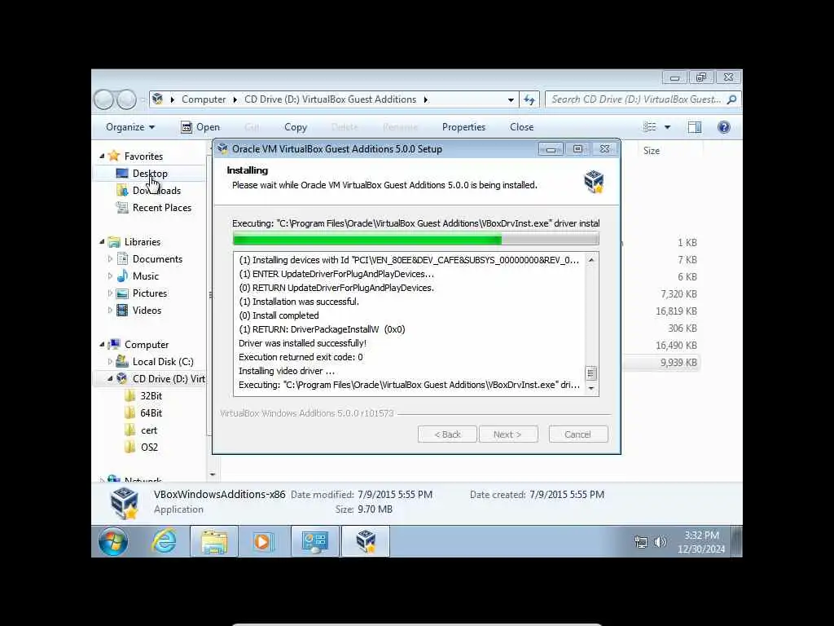834x626 pixels.
Task: Click 'Driver was installed successfully!' log line
Action: 302,343
